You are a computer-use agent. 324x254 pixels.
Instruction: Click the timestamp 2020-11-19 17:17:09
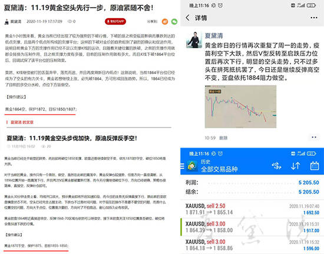[44, 21]
